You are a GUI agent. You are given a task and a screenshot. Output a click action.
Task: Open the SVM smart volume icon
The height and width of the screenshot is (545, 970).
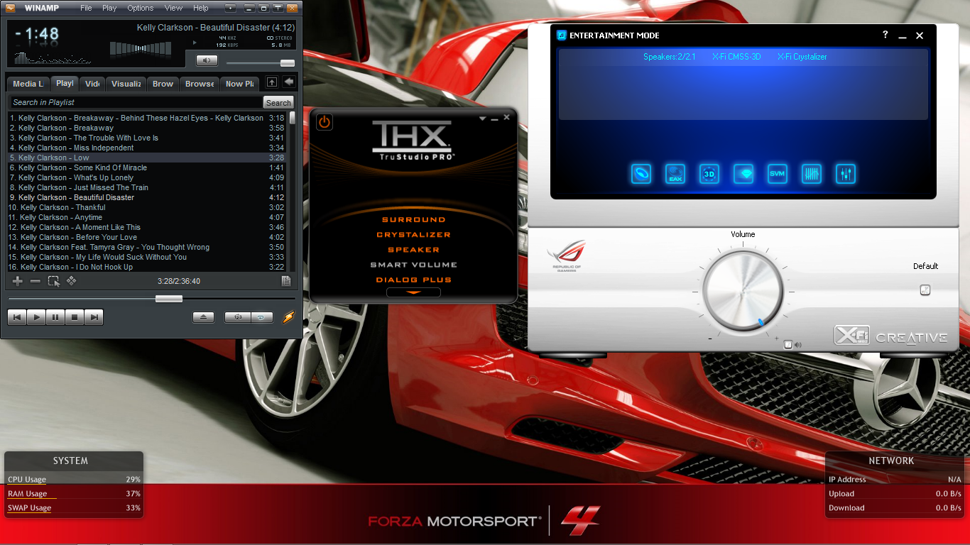click(778, 174)
